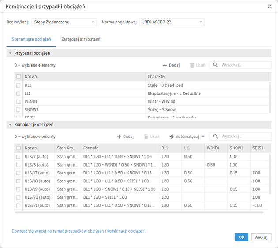Check the LL1 load case checkbox
This screenshot has height=248, width=278.
tap(18, 93)
